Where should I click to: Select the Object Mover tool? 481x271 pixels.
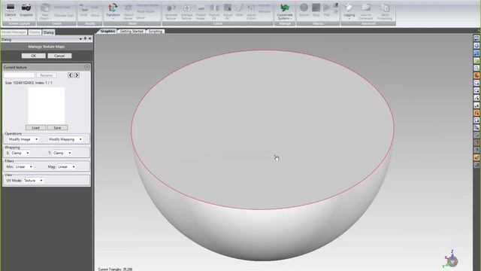129,12
